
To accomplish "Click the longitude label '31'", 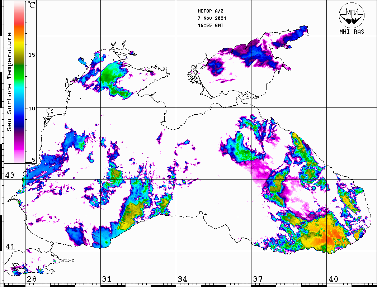I will [107, 279].
